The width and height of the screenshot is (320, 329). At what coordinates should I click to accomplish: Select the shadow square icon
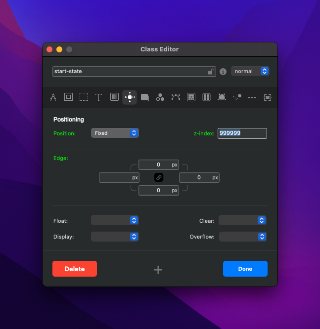click(145, 97)
